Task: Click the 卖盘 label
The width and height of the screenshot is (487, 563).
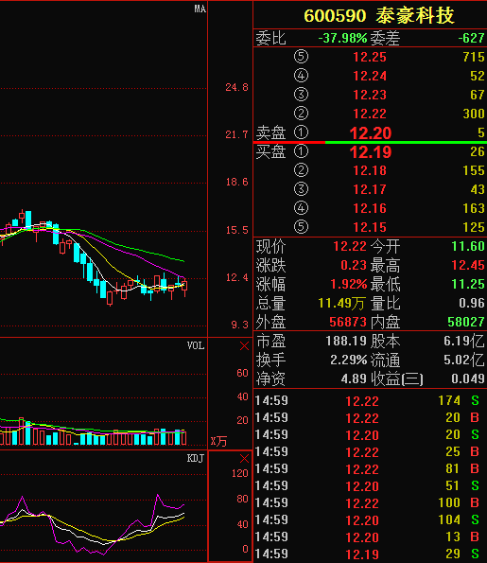Action: (x=270, y=132)
